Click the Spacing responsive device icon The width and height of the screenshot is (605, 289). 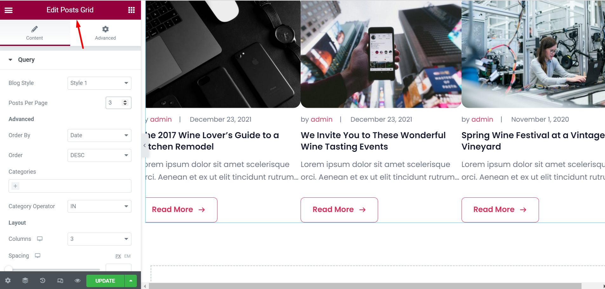coord(37,255)
